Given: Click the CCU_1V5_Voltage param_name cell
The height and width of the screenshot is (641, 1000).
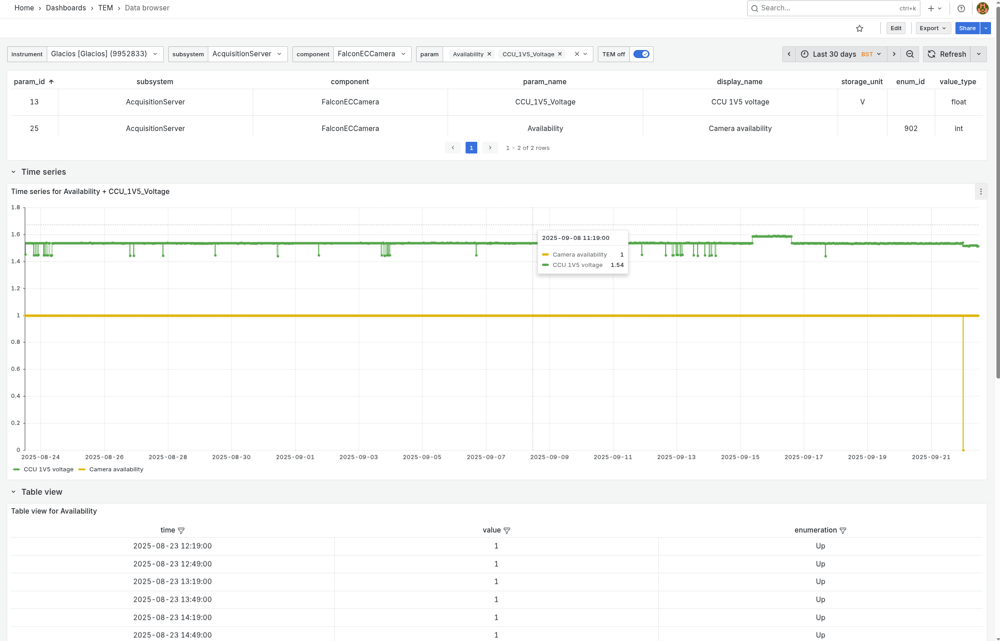Looking at the screenshot, I should (x=545, y=102).
